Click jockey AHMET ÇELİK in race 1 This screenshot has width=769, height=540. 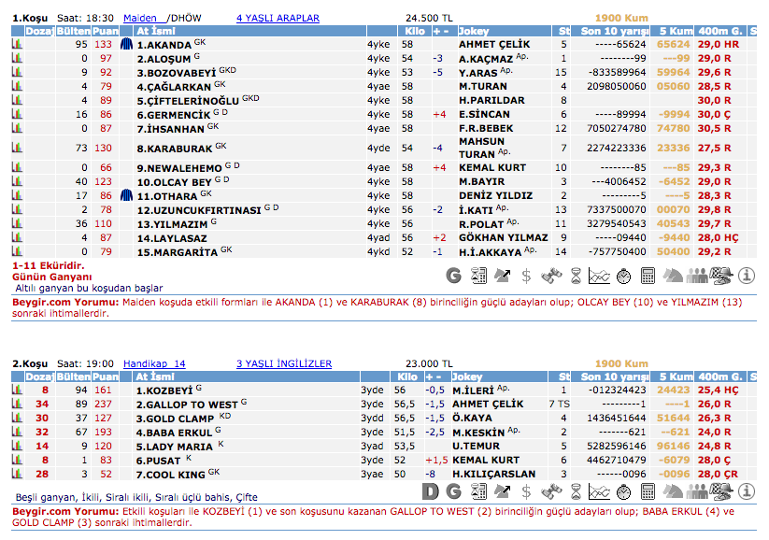(x=493, y=44)
